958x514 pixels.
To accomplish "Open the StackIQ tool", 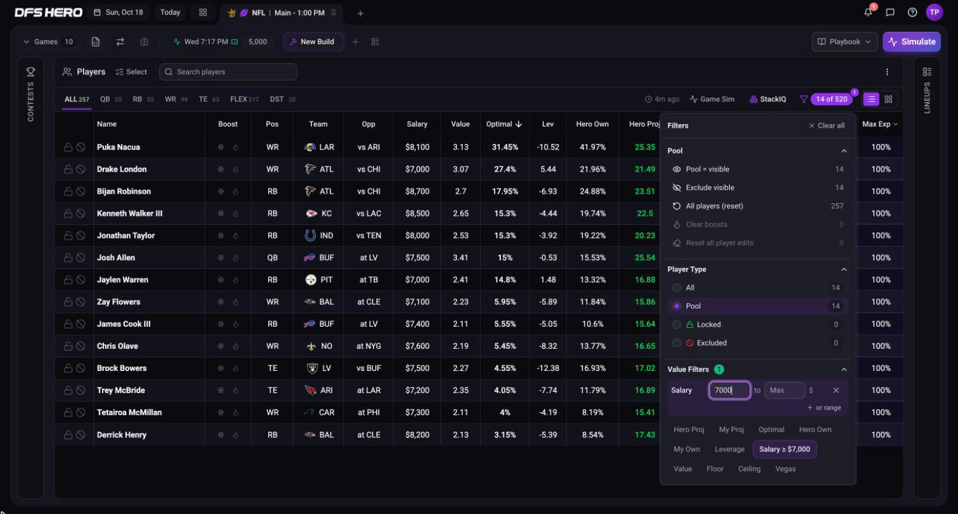I will (x=767, y=99).
